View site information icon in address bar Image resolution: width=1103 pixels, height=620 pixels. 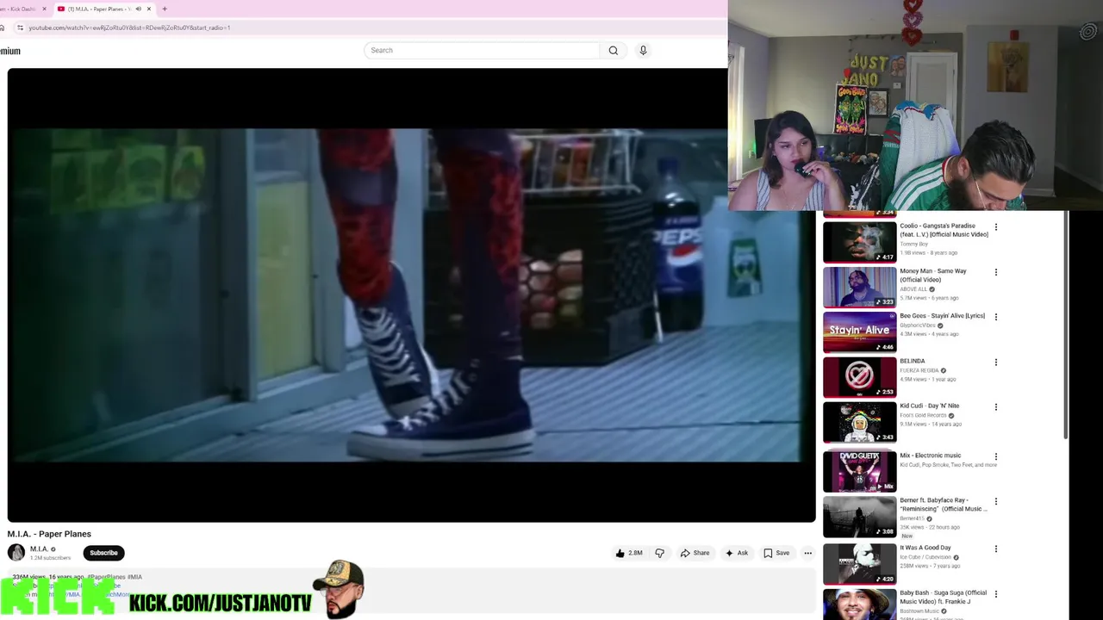(x=20, y=28)
